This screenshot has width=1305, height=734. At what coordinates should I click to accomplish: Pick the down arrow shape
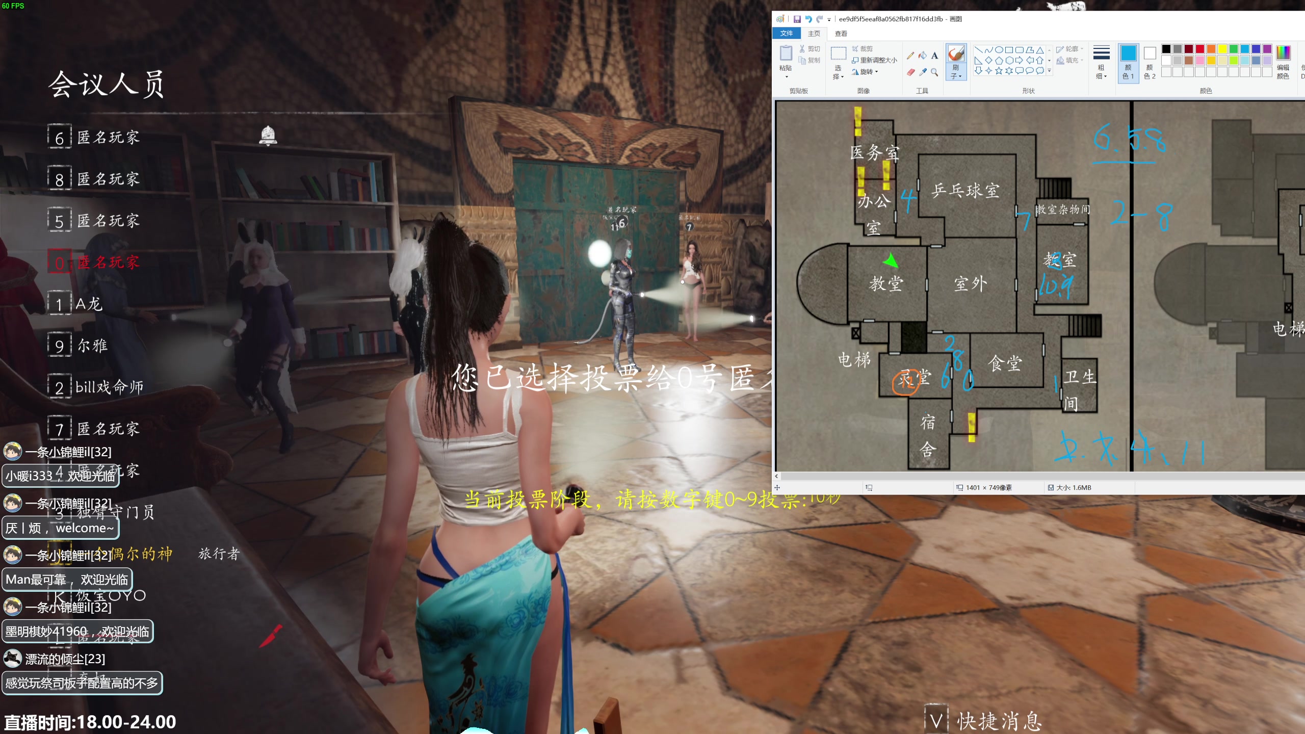click(x=978, y=71)
